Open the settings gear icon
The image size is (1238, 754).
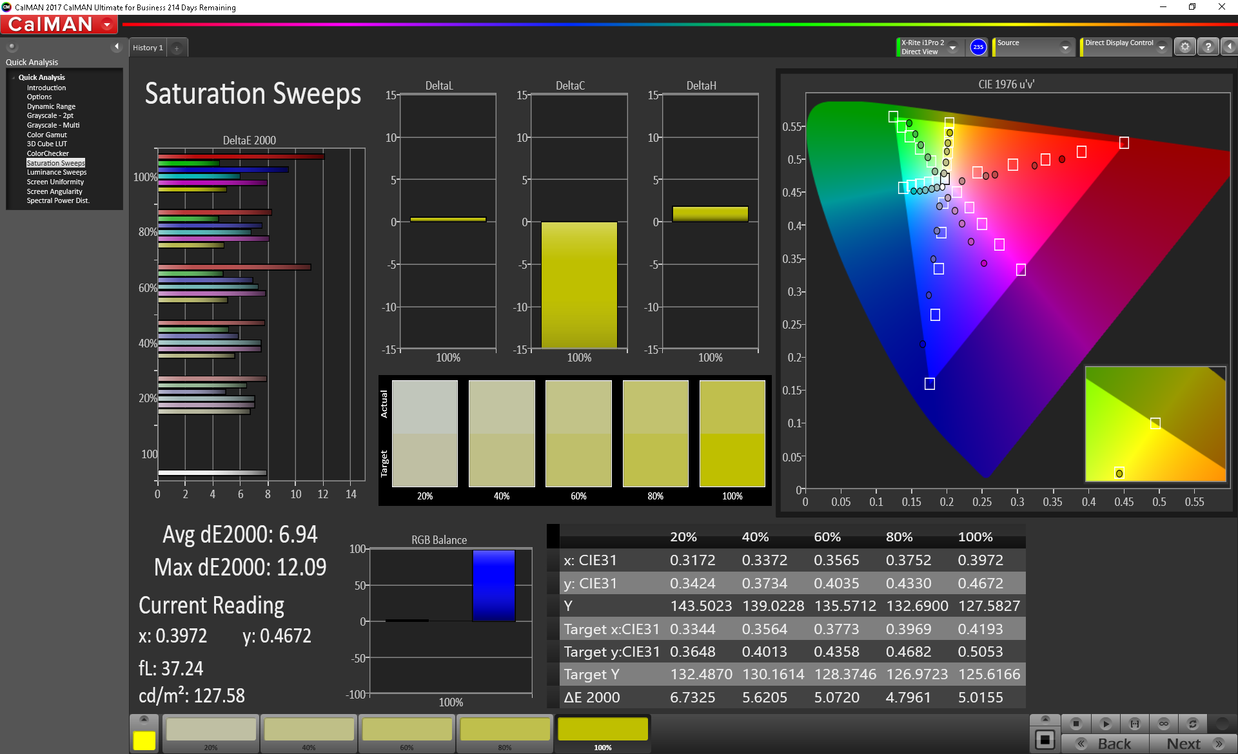1184,47
